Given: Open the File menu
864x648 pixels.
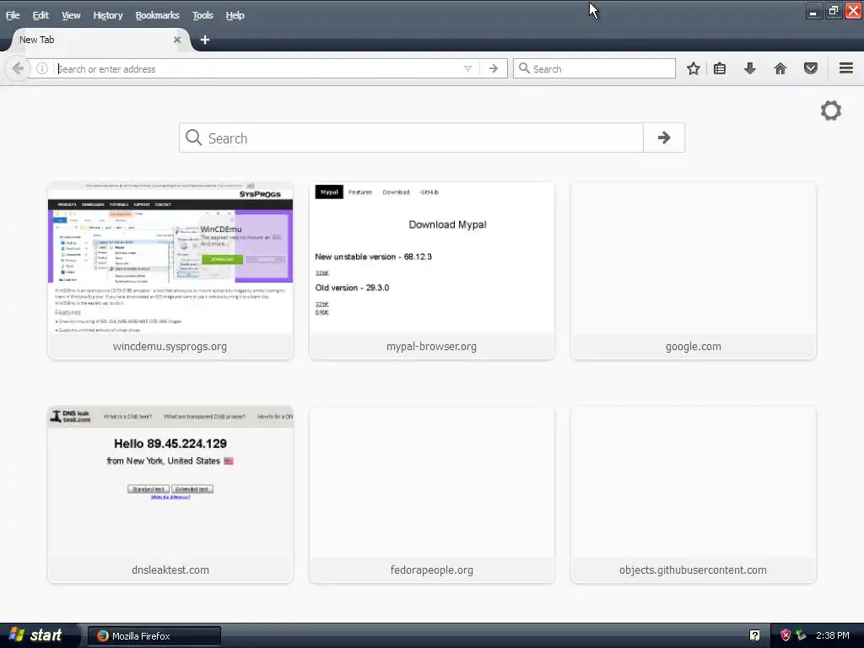Looking at the screenshot, I should pyautogui.click(x=13, y=15).
